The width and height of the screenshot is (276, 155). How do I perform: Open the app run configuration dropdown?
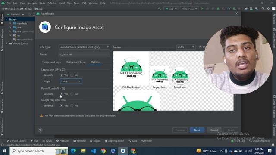pyautogui.click(x=171, y=9)
